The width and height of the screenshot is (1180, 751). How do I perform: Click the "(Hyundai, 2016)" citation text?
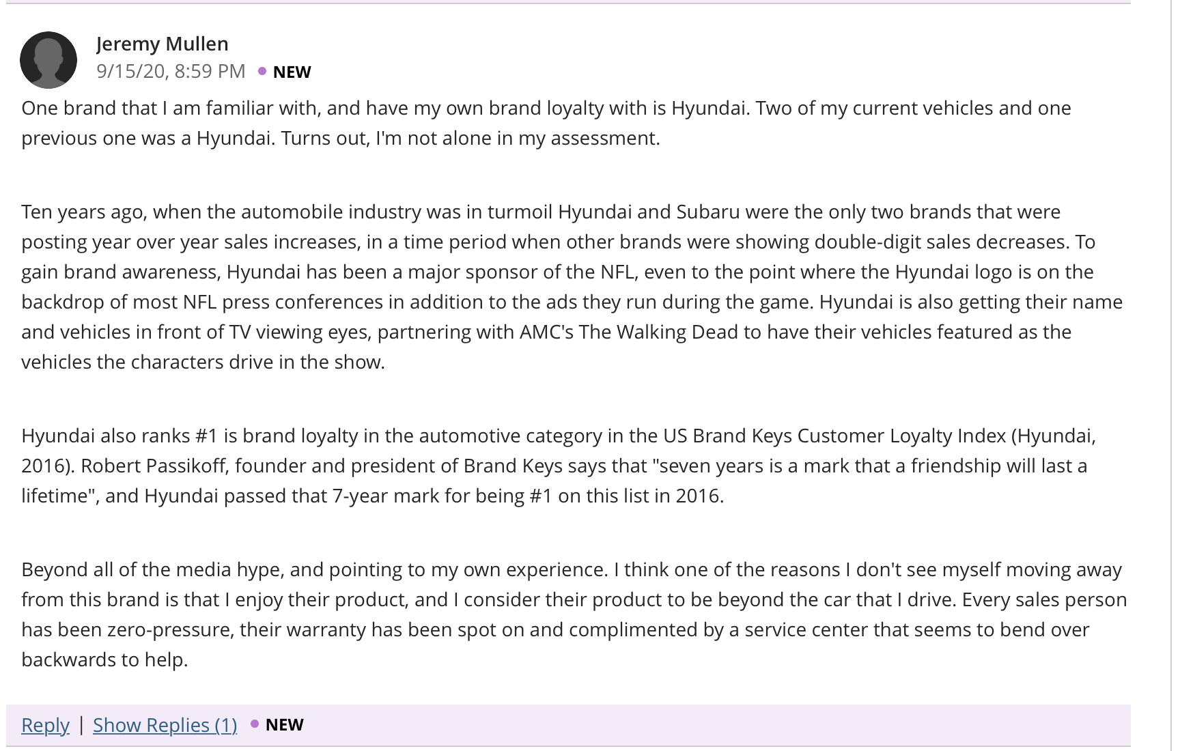pyautogui.click(x=1053, y=436)
